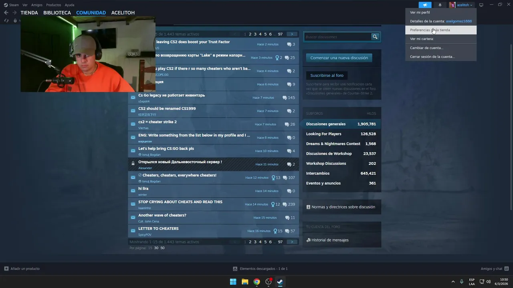Click Comenzar una nueva discusión button
513x288 pixels.
click(339, 58)
